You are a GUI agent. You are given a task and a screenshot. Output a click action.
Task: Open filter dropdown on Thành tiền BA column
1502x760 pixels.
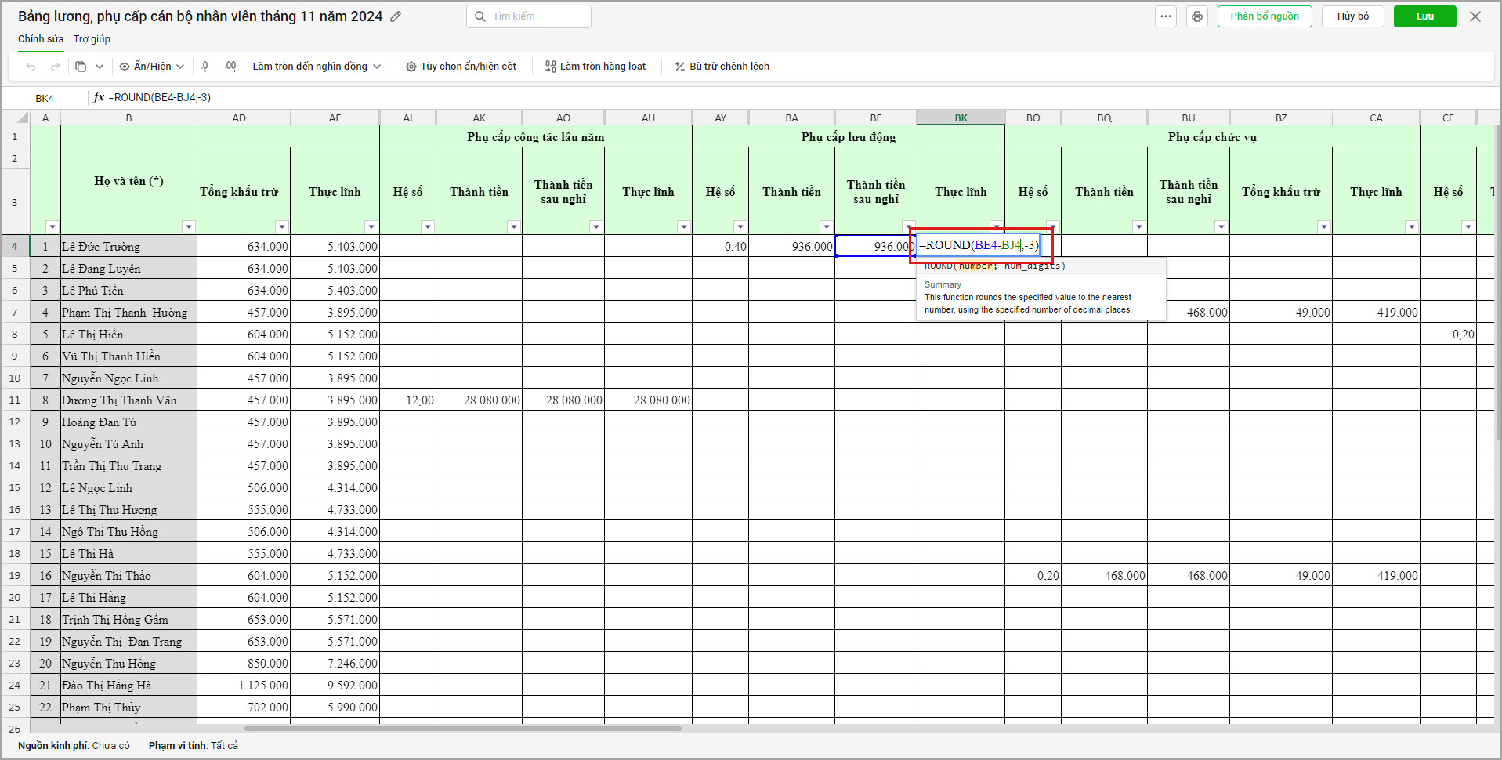point(826,227)
